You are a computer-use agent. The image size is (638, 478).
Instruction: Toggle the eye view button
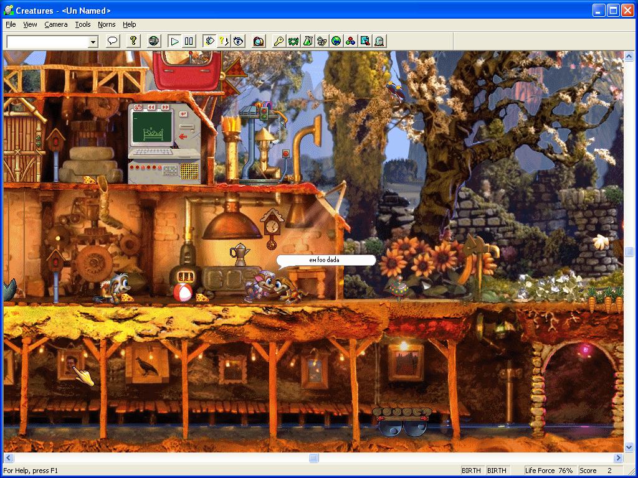coord(238,41)
